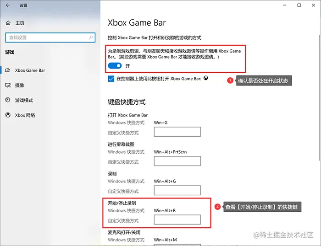Maximize the Settings window

tap(299, 5)
